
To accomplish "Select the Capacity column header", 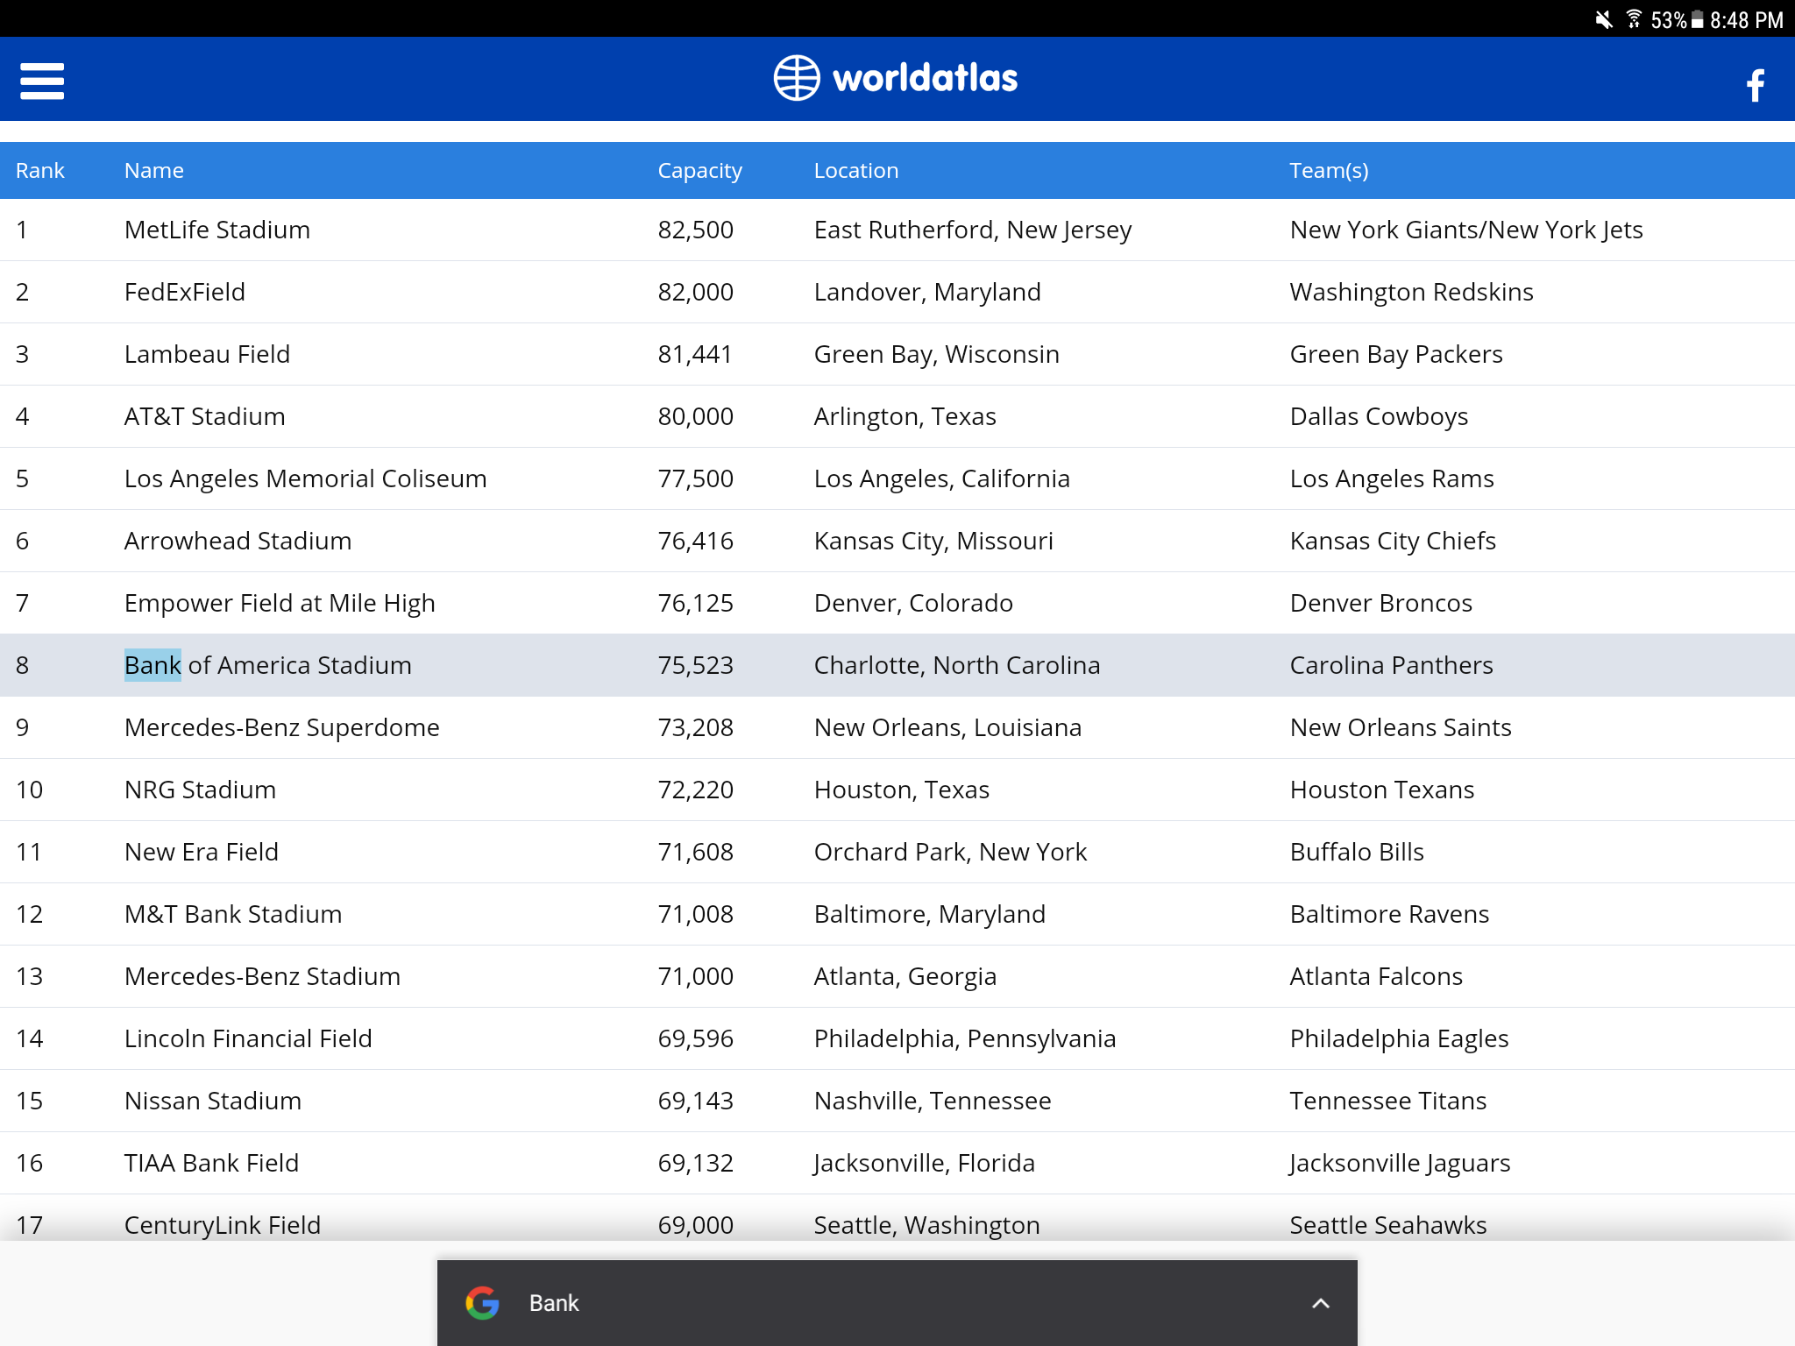I will click(700, 171).
